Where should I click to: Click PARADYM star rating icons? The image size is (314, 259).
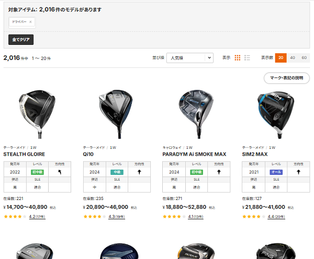coord(174,217)
